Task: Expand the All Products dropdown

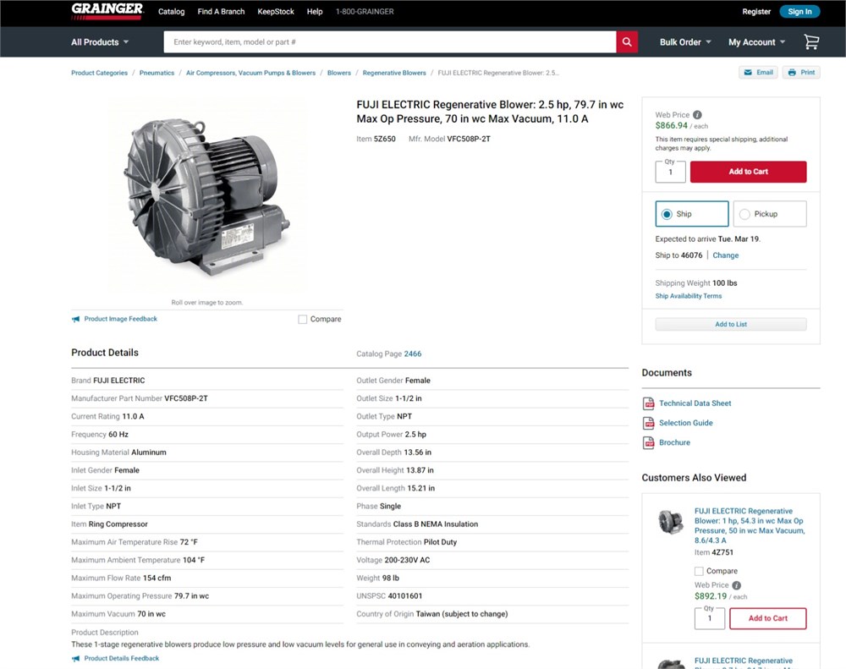Action: (100, 42)
